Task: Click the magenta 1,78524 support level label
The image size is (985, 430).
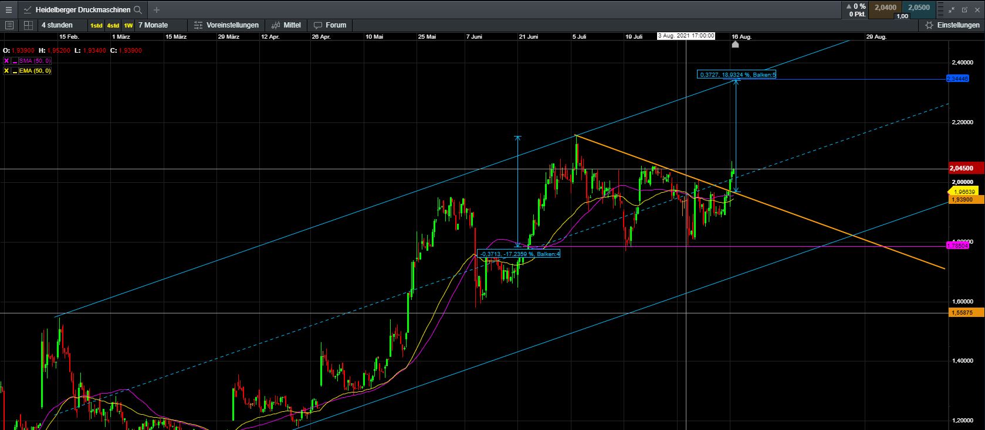Action: [957, 246]
